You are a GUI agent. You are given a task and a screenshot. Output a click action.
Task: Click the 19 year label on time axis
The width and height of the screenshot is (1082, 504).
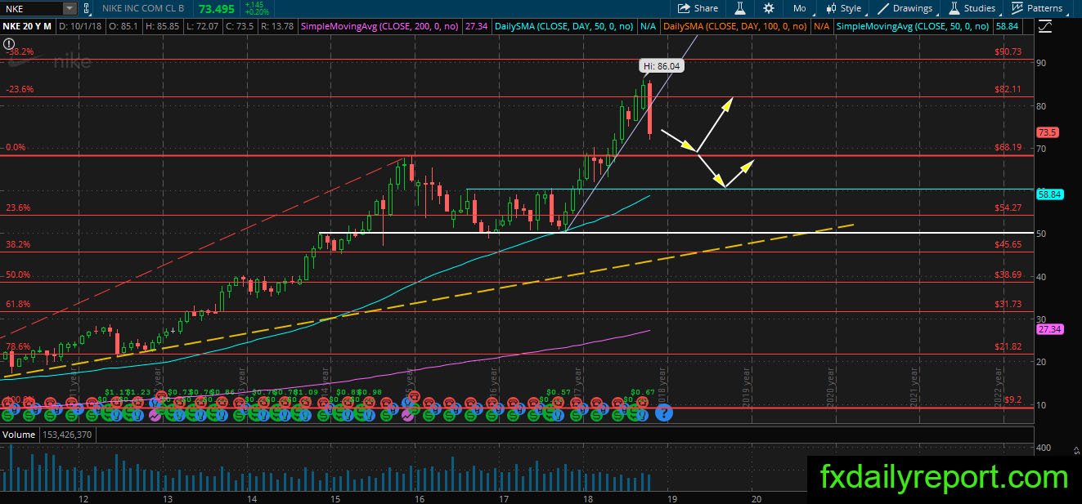coord(671,498)
